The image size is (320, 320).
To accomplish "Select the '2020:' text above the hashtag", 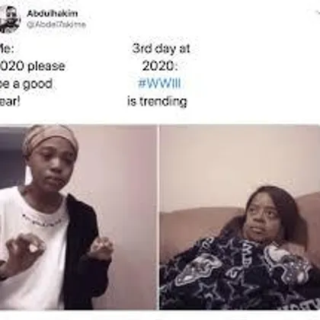I will tap(160, 66).
